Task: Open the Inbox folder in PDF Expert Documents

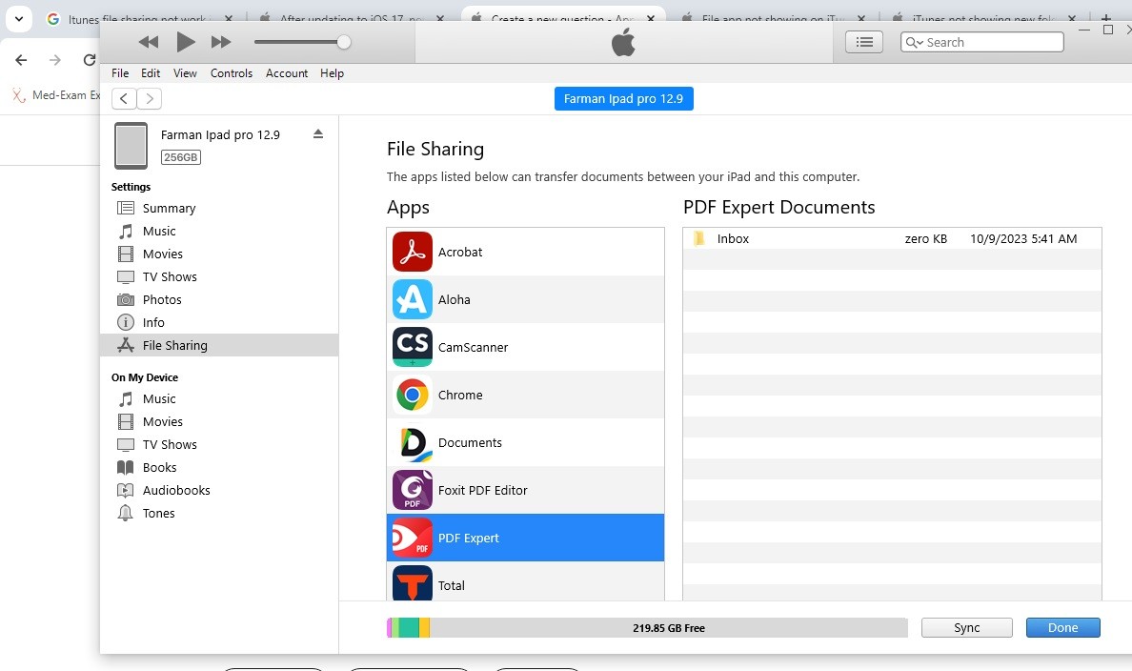Action: tap(733, 238)
